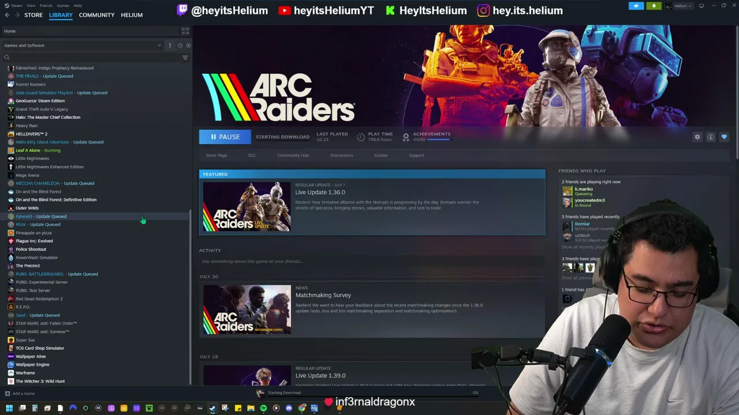Viewport: 739px width, 415px height.
Task: Open the Friends menu
Action: (46, 6)
